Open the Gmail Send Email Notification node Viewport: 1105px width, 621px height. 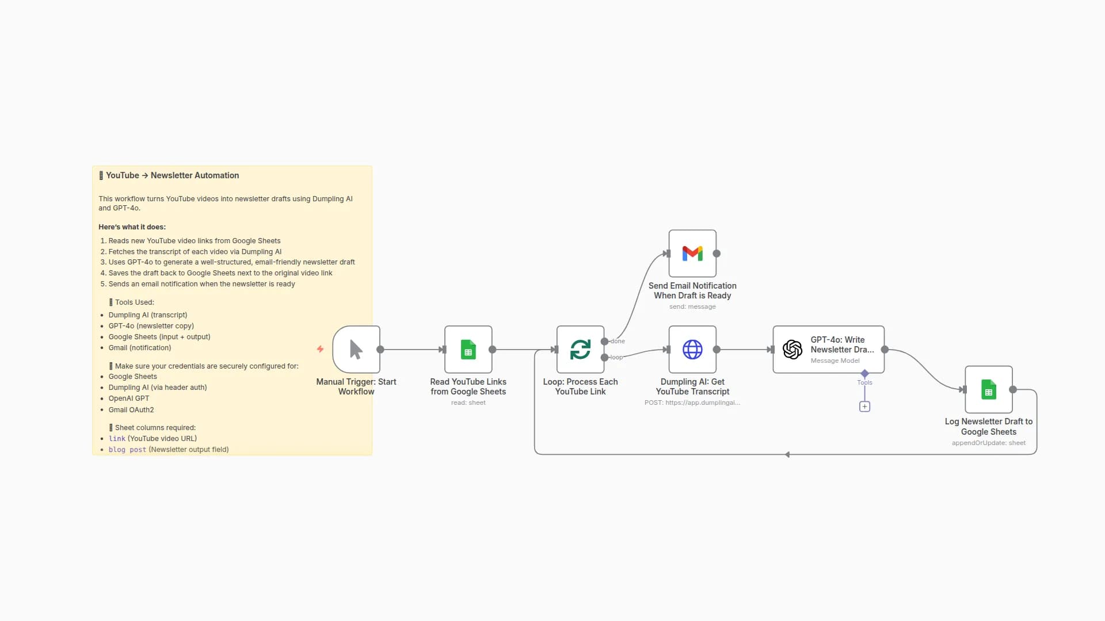click(692, 254)
